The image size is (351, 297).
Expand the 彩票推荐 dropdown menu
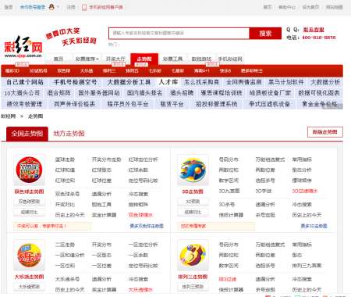coord(87,59)
